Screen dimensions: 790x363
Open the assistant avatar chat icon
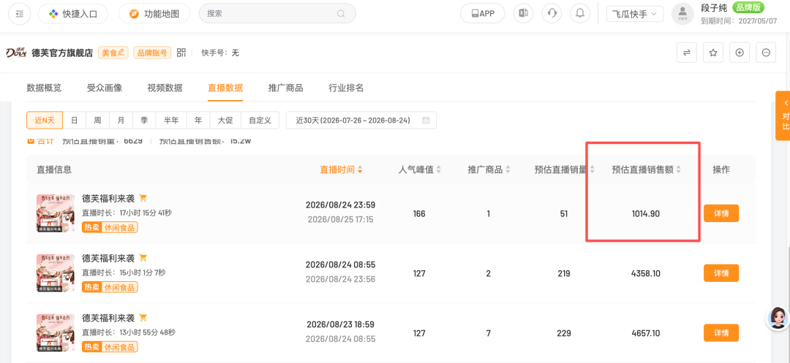[778, 318]
